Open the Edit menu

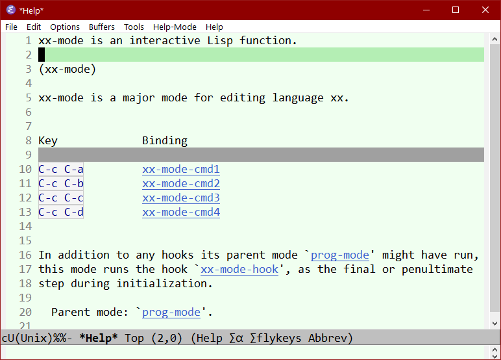click(34, 27)
